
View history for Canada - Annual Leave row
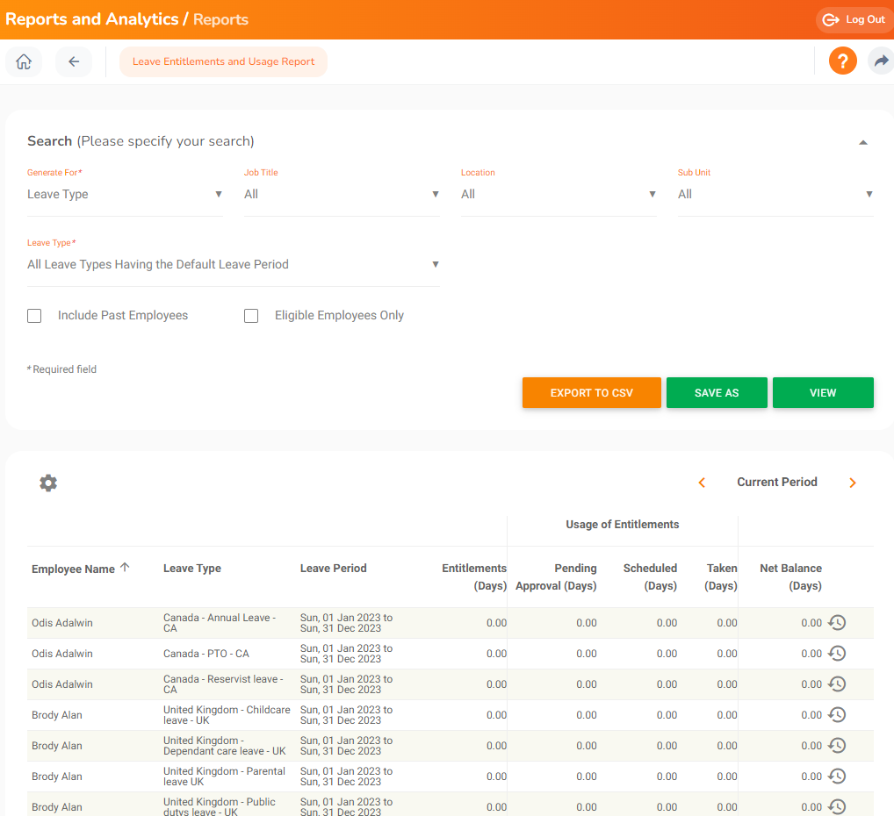pos(837,623)
